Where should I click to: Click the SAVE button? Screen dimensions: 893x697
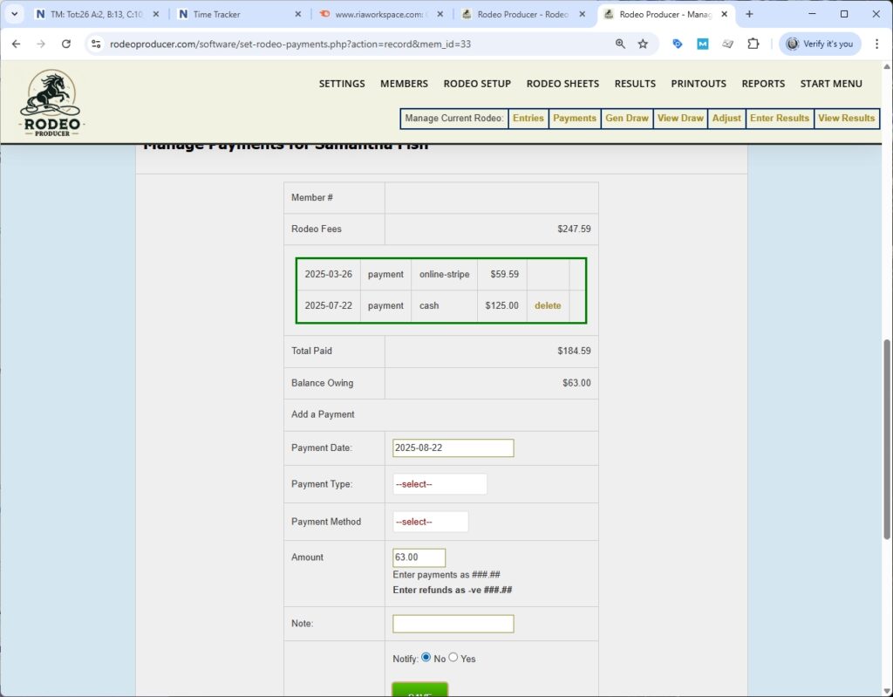pos(419,691)
